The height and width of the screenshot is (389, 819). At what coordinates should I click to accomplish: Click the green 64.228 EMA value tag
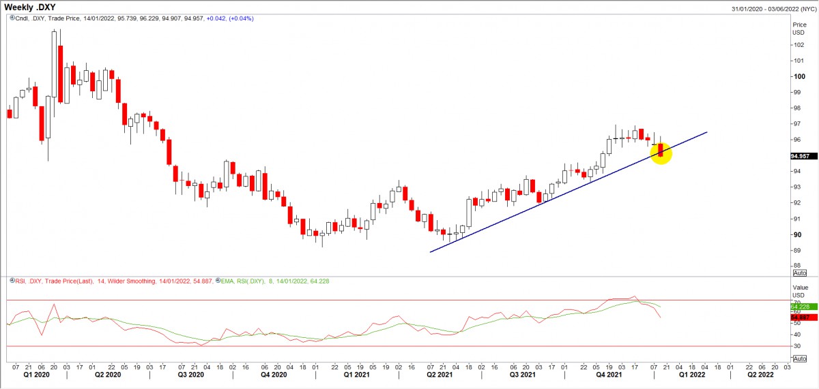(799, 307)
